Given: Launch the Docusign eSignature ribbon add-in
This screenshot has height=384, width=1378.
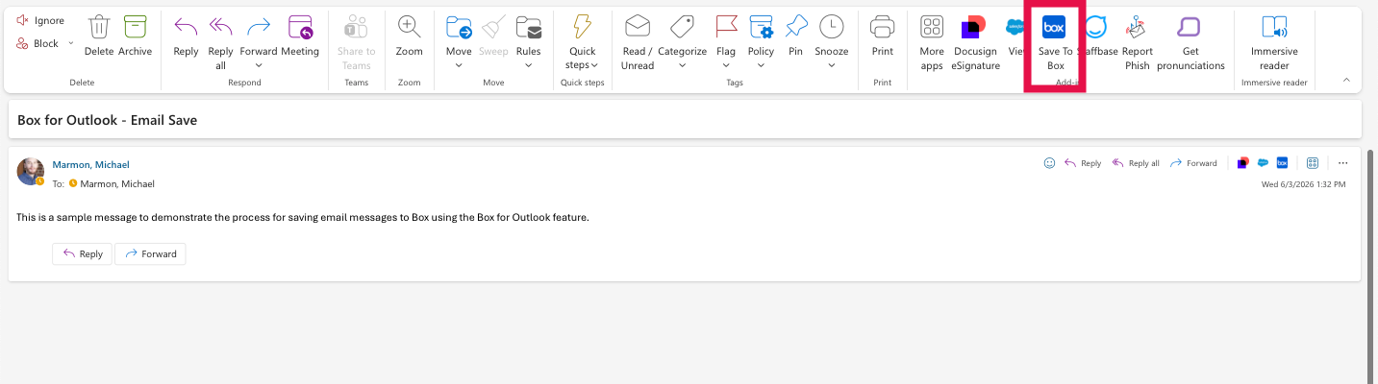Looking at the screenshot, I should (x=974, y=43).
